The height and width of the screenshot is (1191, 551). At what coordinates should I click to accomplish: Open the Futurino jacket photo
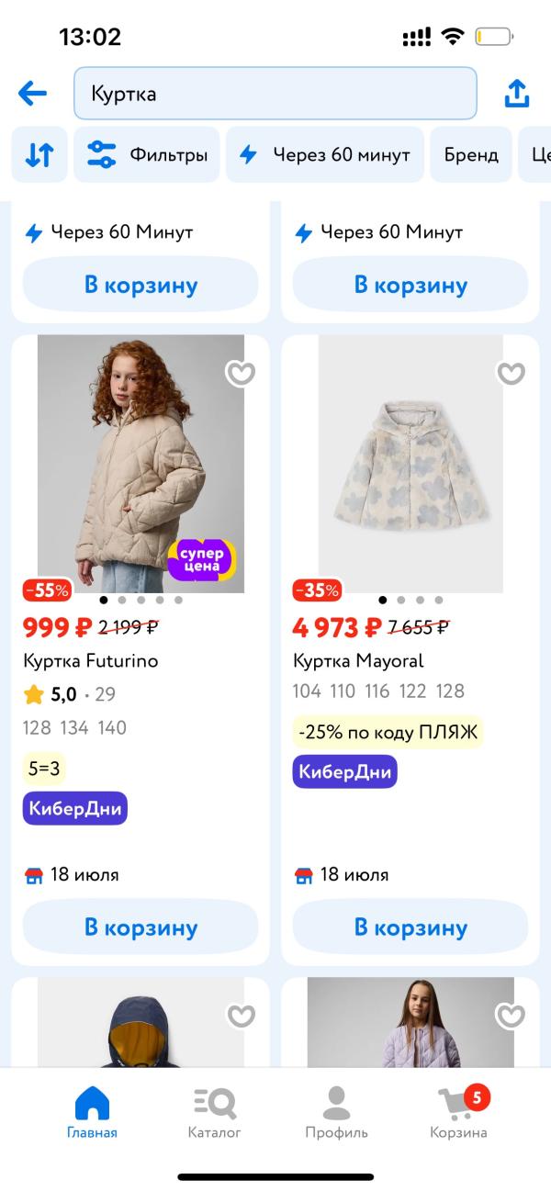pyautogui.click(x=141, y=459)
